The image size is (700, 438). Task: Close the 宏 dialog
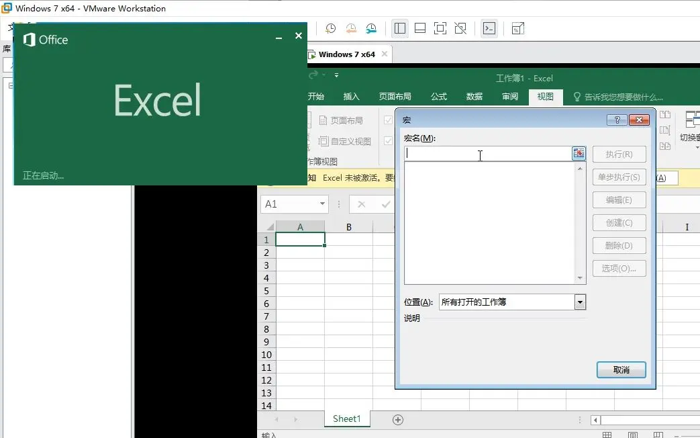tap(639, 120)
